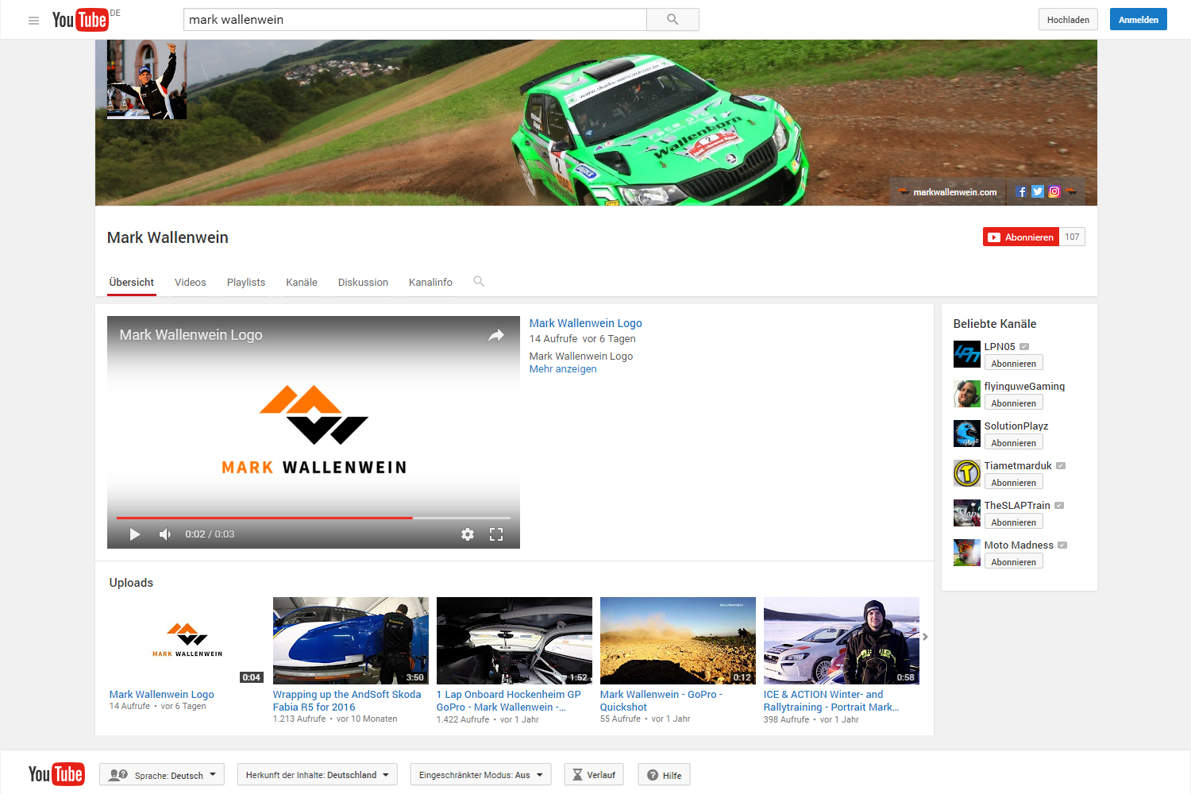Enter fullscreen in video player
The image size is (1191, 794).
[x=496, y=534]
